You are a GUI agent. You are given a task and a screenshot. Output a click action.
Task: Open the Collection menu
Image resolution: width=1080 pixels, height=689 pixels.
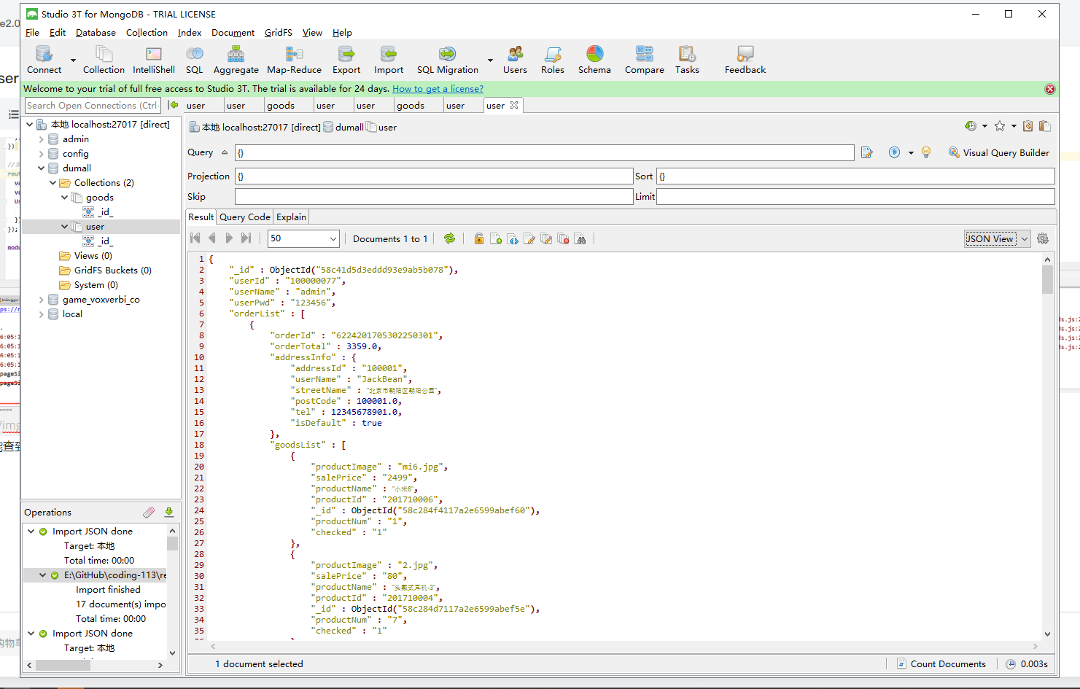(x=147, y=33)
